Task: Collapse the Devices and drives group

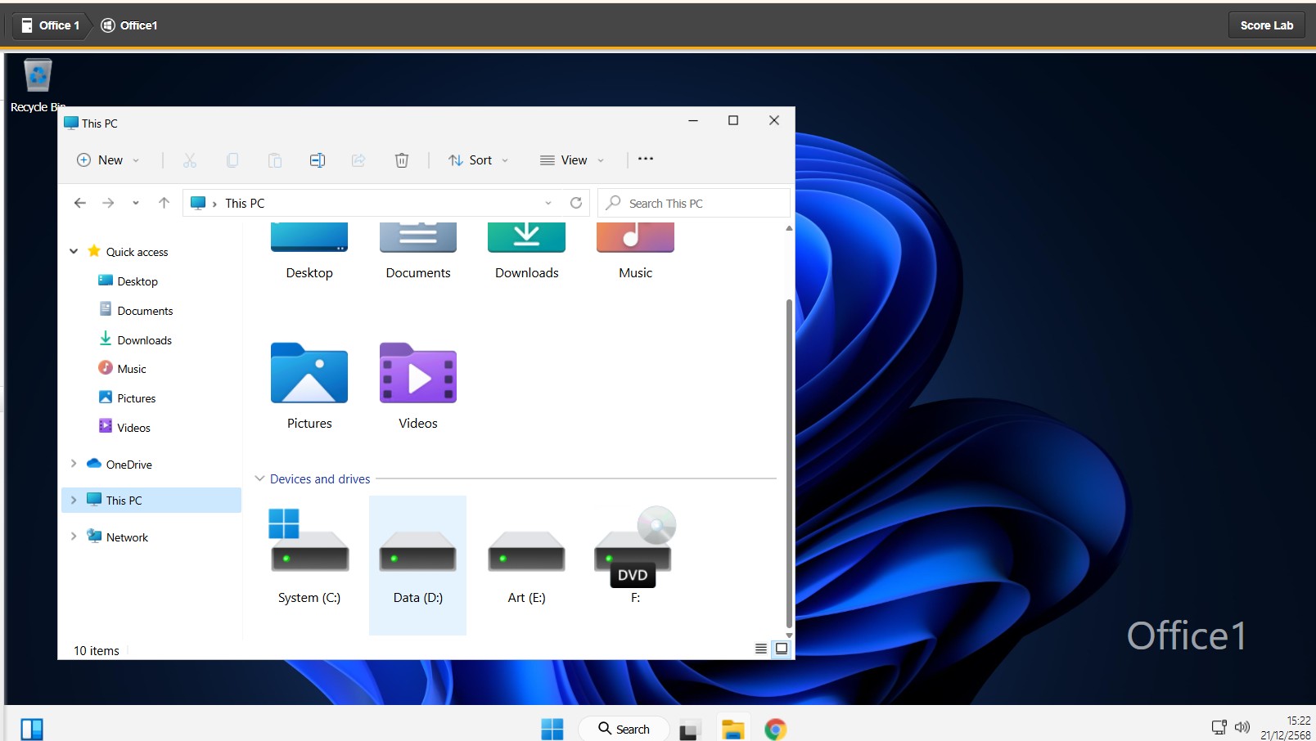Action: click(x=259, y=478)
